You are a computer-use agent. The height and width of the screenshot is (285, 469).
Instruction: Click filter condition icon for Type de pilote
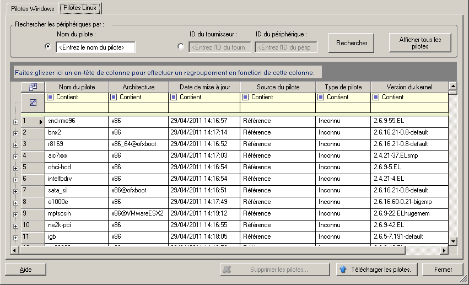click(321, 97)
